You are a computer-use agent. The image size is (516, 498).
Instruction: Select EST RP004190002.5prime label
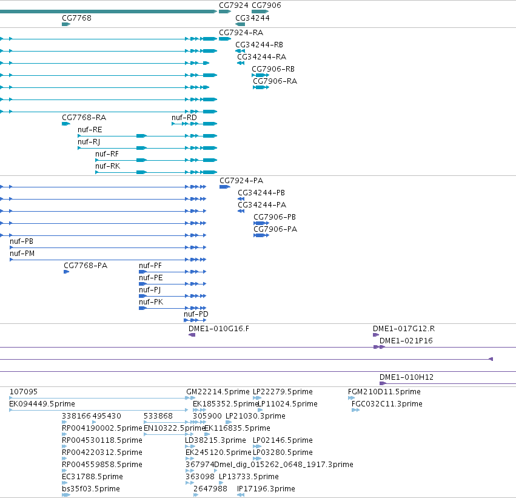tap(102, 428)
